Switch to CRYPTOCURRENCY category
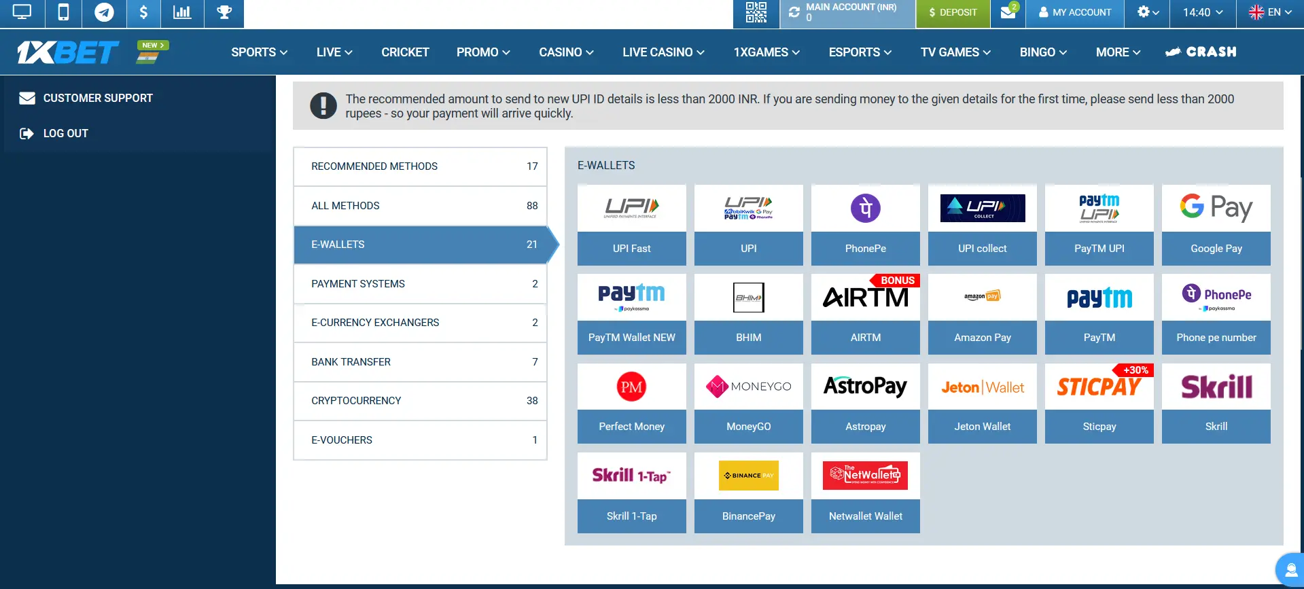Viewport: 1304px width, 589px height. [x=420, y=401]
